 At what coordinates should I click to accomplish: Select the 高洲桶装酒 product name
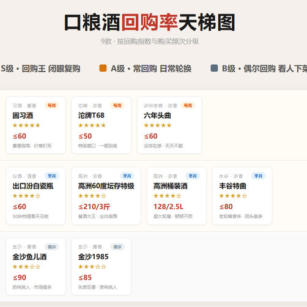[171, 186]
